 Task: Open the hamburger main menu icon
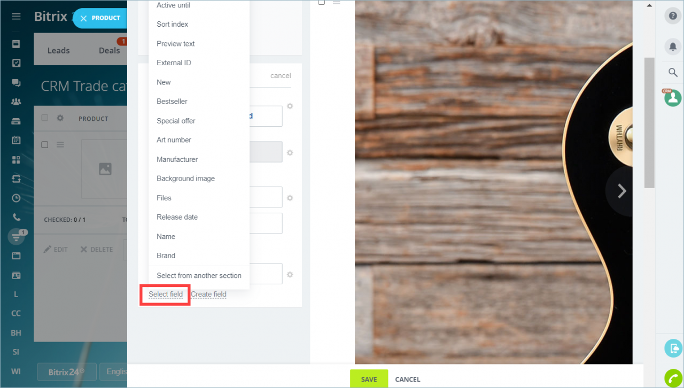16,17
